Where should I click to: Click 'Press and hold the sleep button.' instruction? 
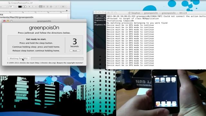[x=36, y=43]
